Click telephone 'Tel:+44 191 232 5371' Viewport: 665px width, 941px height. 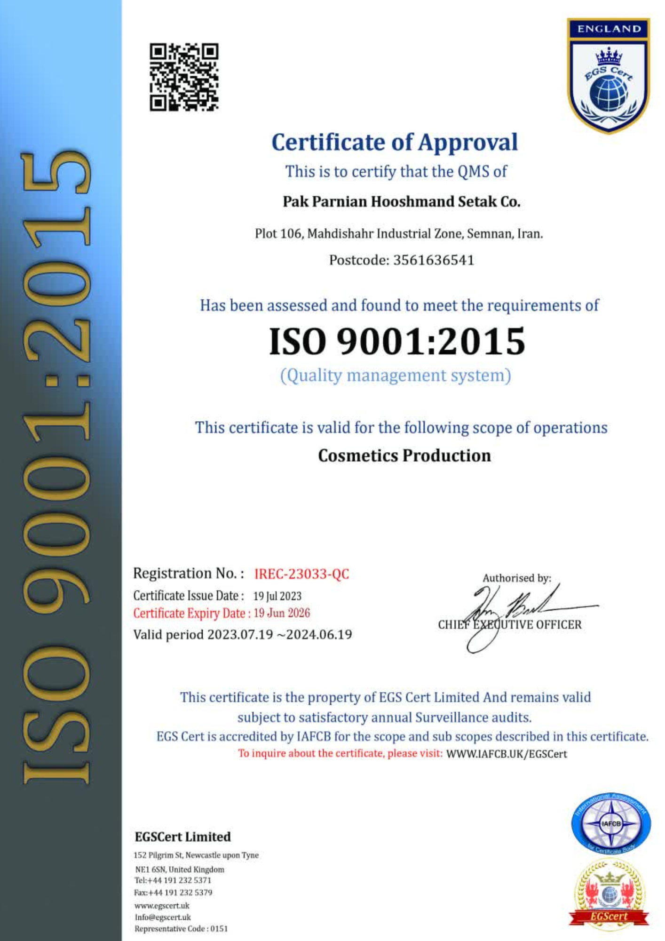click(173, 880)
